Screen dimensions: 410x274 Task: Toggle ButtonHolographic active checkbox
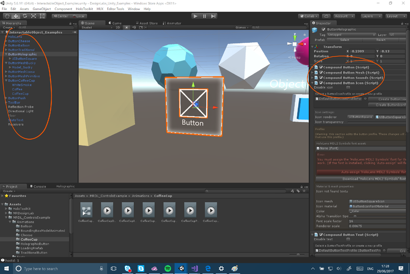tap(324, 29)
